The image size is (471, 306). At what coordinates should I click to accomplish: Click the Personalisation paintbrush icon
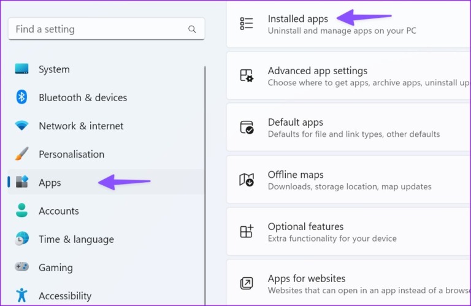pos(22,154)
